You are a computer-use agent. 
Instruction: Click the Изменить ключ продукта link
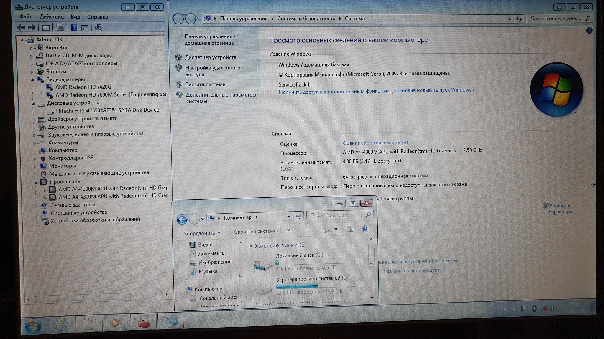point(412,270)
